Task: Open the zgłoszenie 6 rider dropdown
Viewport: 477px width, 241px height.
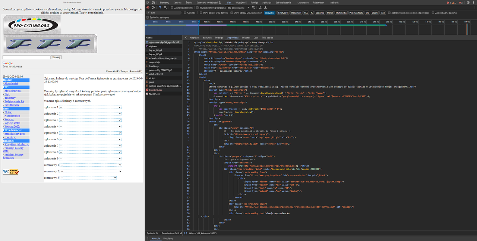Action: [90, 140]
